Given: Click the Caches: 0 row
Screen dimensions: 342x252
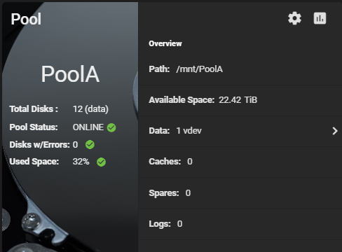Looking at the screenshot, I should coord(240,162).
